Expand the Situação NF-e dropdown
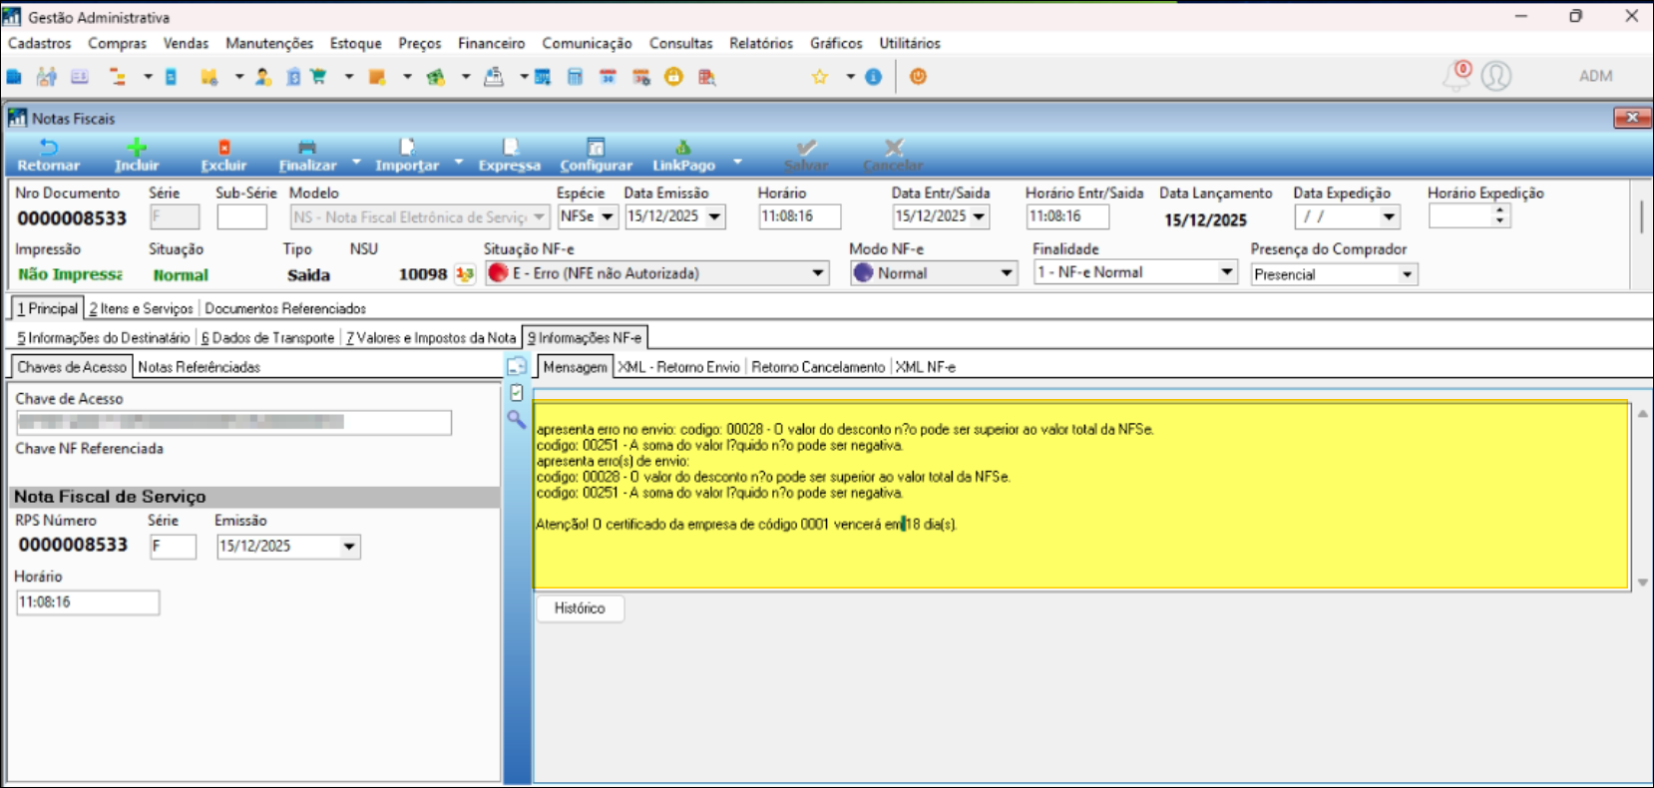This screenshot has height=788, width=1654. [x=818, y=273]
